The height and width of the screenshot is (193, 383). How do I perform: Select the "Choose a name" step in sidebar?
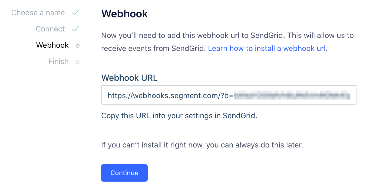(38, 12)
